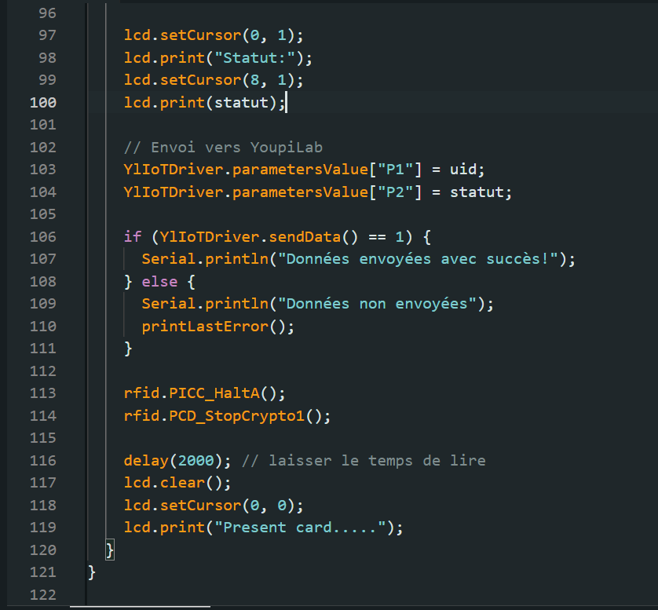
Task: Click line number 121 in the gutter
Action: (43, 572)
